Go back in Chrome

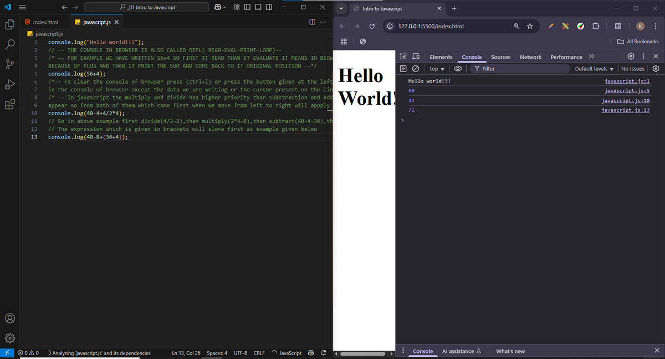tap(342, 26)
